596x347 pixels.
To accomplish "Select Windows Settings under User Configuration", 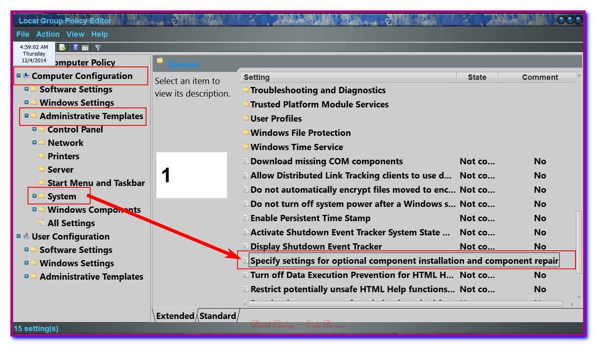I will click(x=77, y=263).
